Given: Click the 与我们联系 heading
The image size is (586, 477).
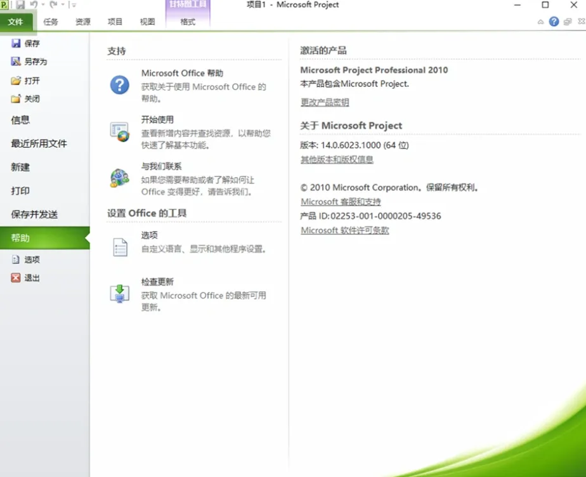Looking at the screenshot, I should tap(161, 166).
